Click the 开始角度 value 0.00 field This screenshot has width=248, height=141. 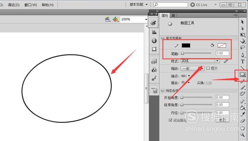[x=223, y=97]
